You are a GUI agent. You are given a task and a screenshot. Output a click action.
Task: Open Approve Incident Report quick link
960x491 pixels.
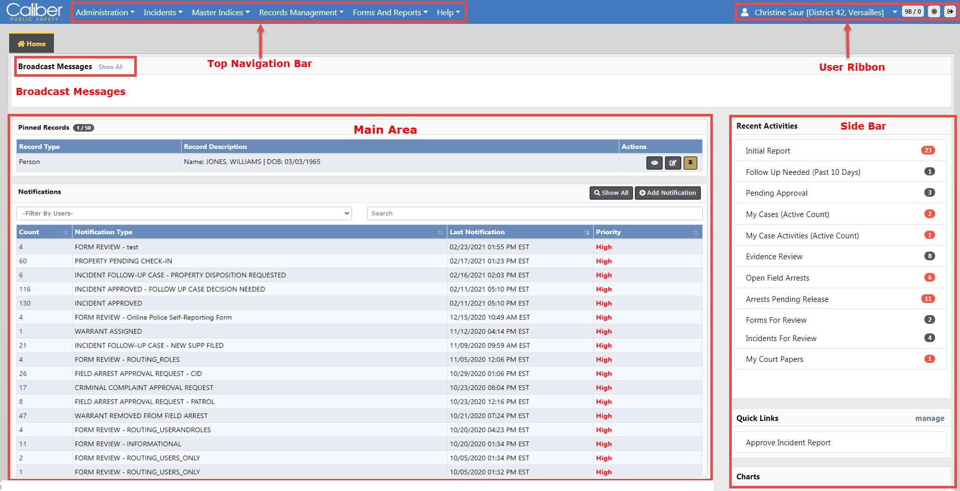(x=788, y=443)
